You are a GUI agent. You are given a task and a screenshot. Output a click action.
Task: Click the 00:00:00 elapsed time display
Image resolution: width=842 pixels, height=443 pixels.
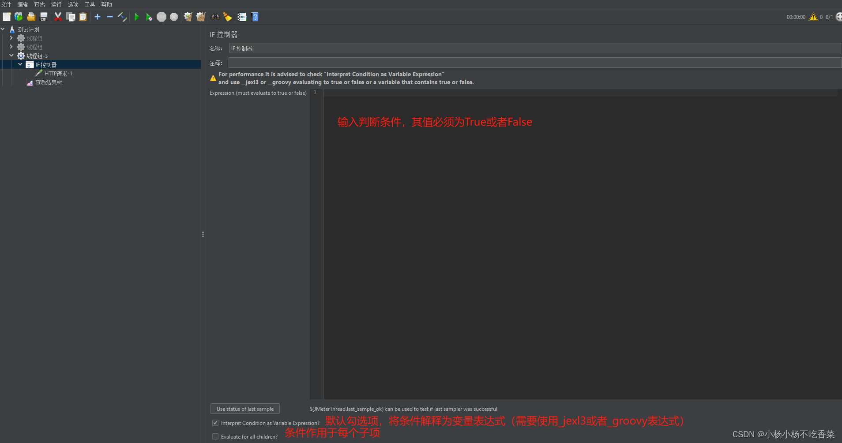point(796,17)
